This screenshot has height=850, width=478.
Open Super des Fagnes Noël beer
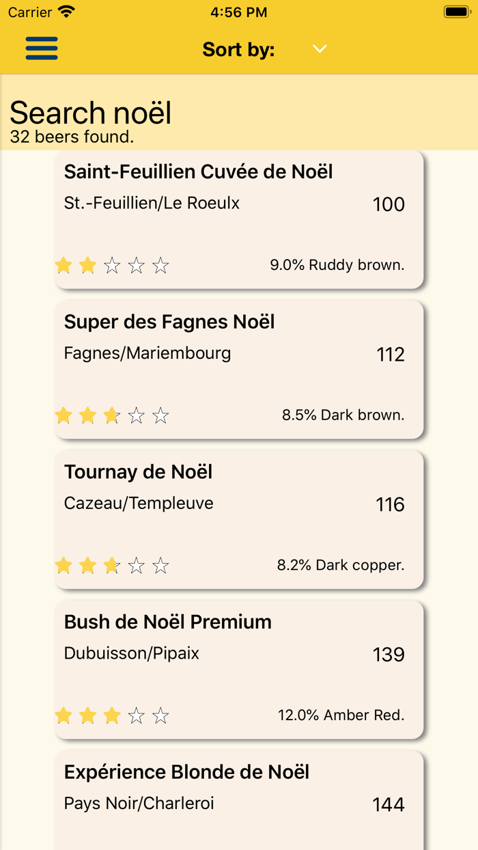pyautogui.click(x=169, y=322)
